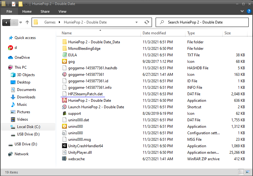Open Windows Explorer help
Viewport: 253px width, 176px height.
(x=249, y=11)
